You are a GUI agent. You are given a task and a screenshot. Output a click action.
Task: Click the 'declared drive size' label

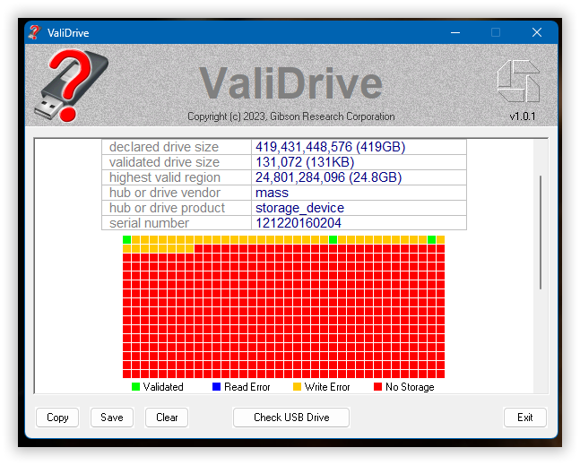164,147
